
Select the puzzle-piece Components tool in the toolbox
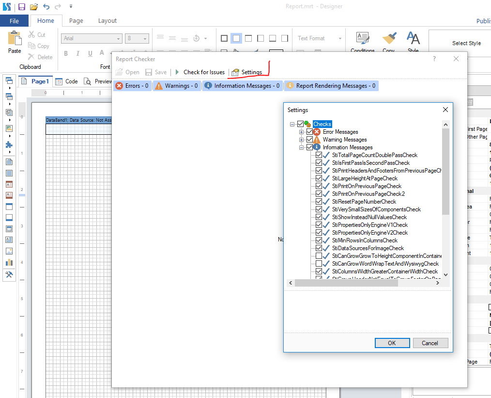click(x=9, y=144)
